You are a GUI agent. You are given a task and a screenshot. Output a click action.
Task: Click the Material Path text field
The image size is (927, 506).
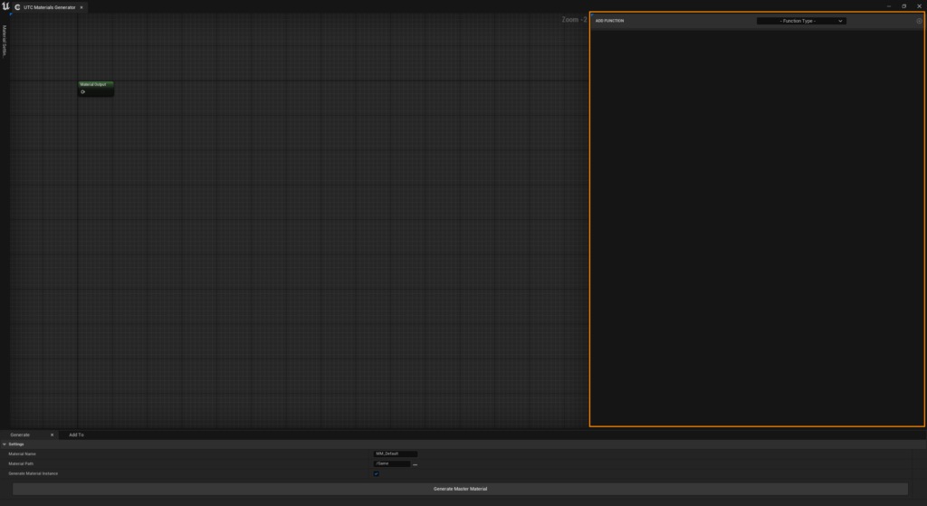[x=391, y=464]
